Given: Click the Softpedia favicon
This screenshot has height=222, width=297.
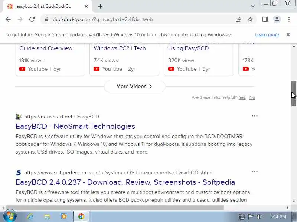Looking at the screenshot, I should pos(18,172).
